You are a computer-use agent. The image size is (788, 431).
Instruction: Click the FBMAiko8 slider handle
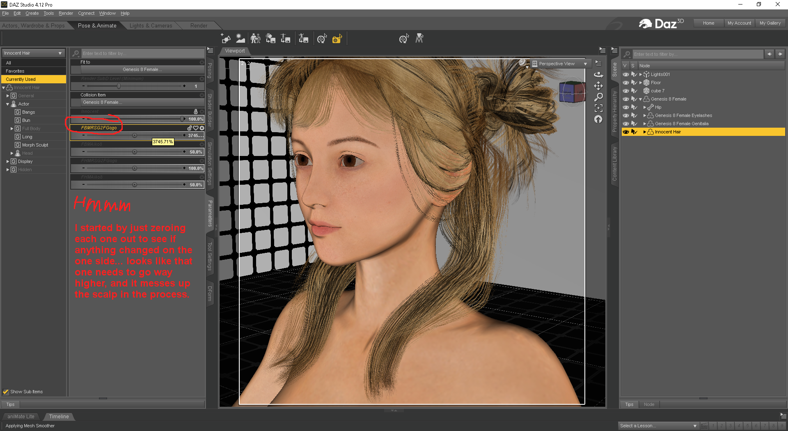[x=135, y=152]
